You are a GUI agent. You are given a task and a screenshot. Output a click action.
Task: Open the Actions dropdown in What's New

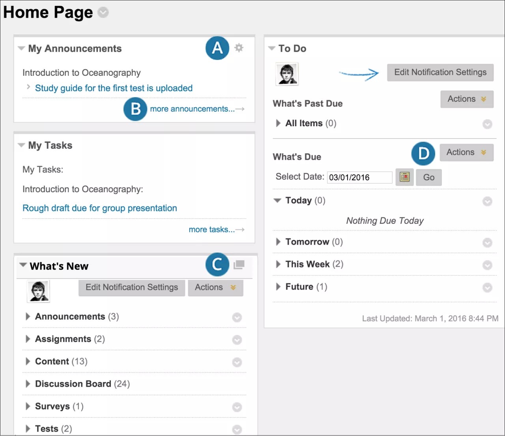point(215,288)
